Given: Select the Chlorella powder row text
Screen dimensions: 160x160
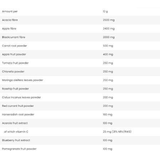Looking at the screenshot, I should coord(13,71).
